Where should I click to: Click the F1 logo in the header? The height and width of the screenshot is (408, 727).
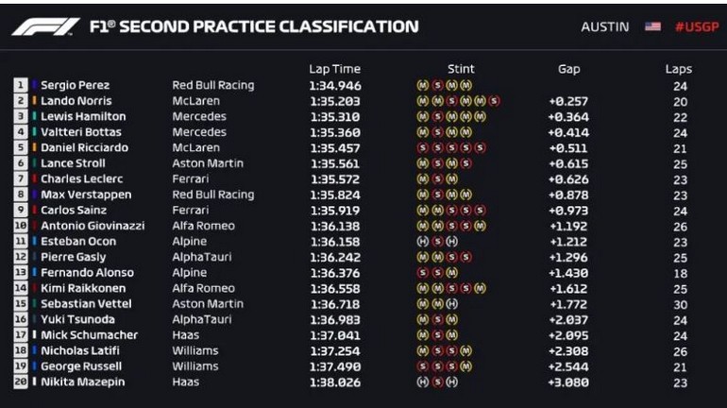click(44, 26)
